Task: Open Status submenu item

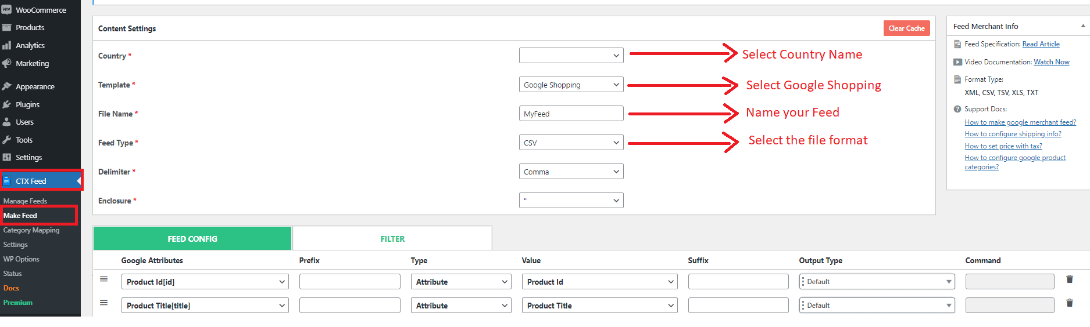Action: coord(13,274)
